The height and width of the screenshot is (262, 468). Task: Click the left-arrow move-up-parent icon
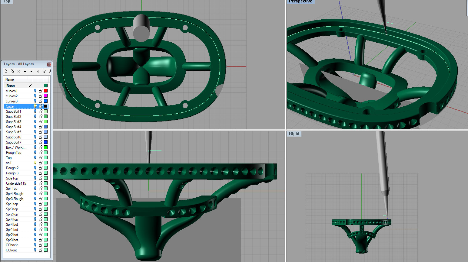[38, 72]
